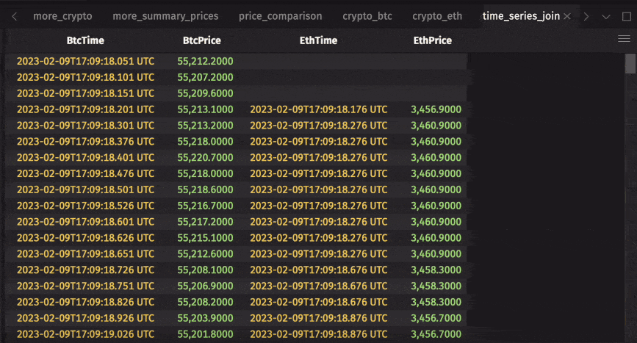Select the BtcPrice cell 55,212.2000

point(205,61)
